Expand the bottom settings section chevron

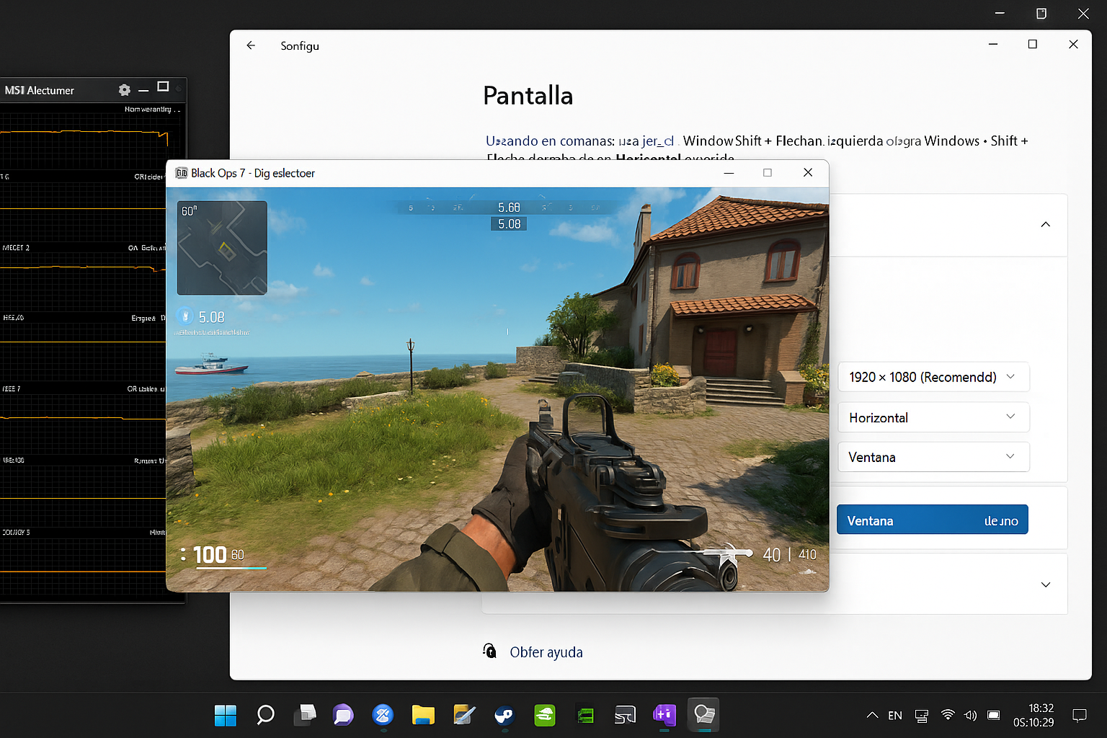(1045, 584)
